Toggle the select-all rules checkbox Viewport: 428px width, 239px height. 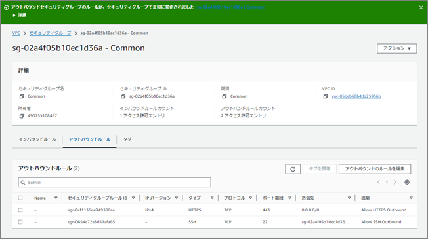pyautogui.click(x=20, y=198)
